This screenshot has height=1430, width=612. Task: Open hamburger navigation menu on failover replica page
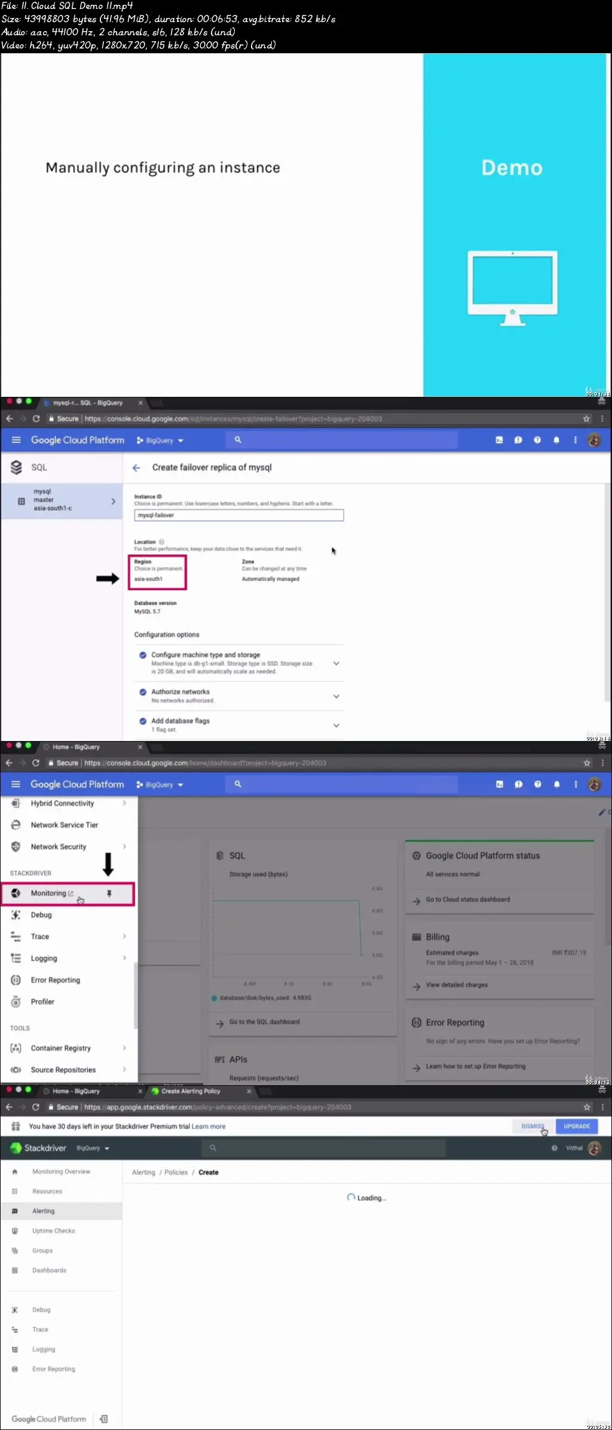click(x=16, y=440)
